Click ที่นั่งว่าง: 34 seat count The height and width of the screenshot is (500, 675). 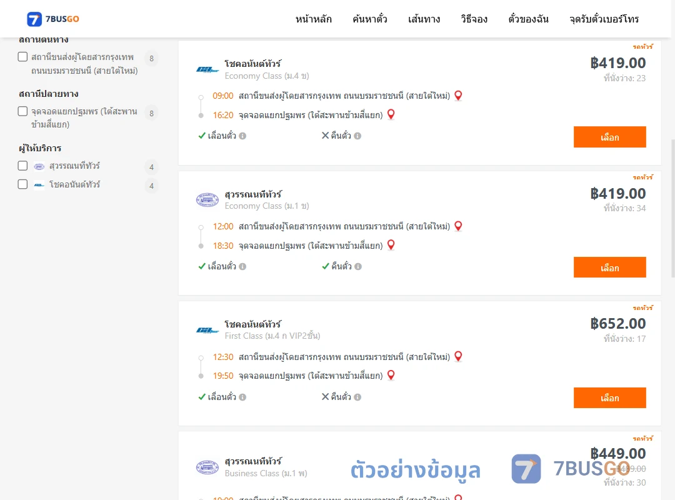pos(624,209)
